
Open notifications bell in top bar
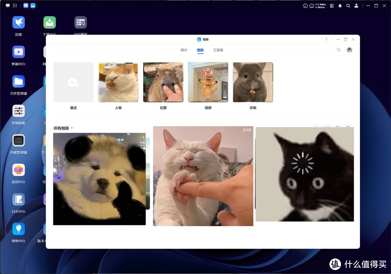click(340, 6)
